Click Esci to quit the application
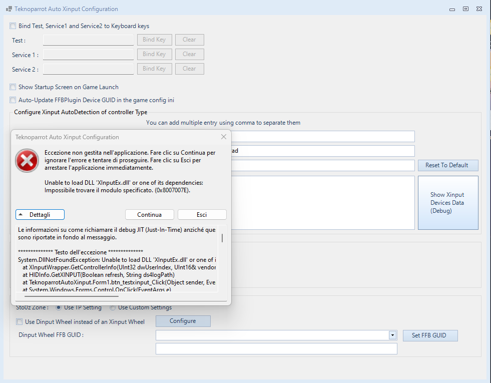 (202, 214)
